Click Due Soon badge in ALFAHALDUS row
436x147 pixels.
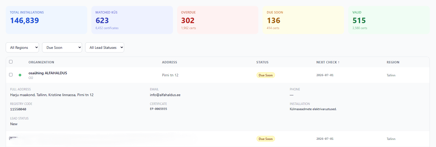[x=266, y=75]
